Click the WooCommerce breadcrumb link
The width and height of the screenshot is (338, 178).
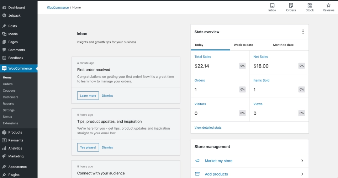tap(58, 7)
